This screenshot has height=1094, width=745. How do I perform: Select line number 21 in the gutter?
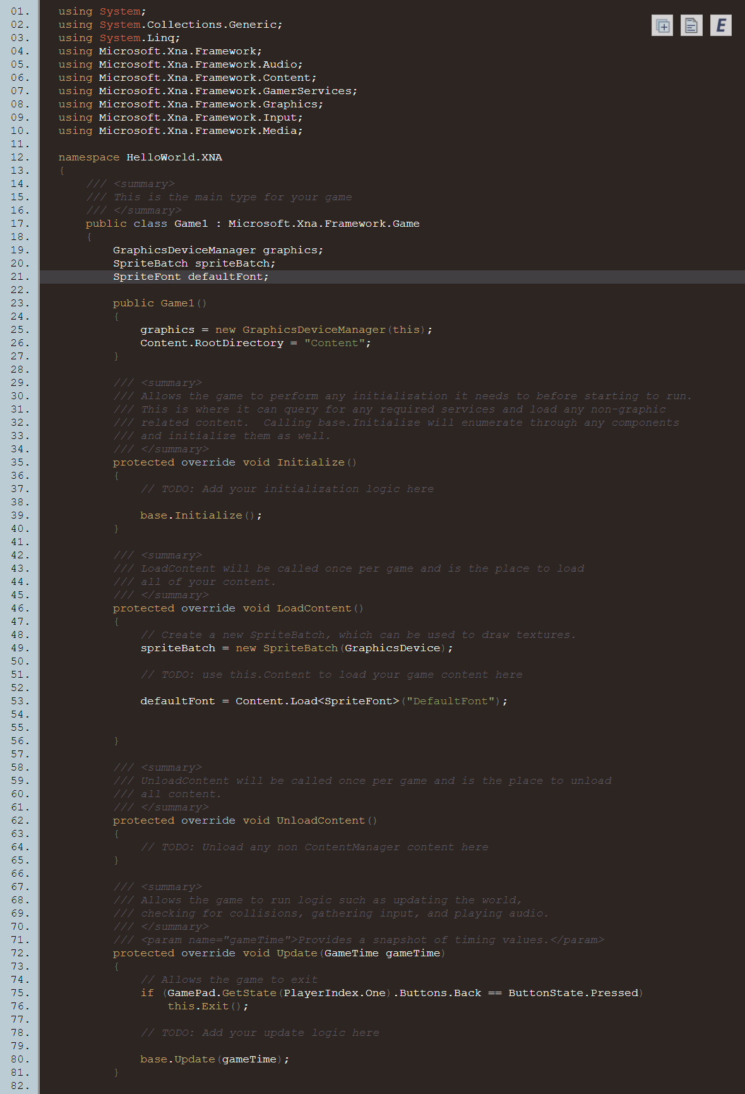coord(20,277)
